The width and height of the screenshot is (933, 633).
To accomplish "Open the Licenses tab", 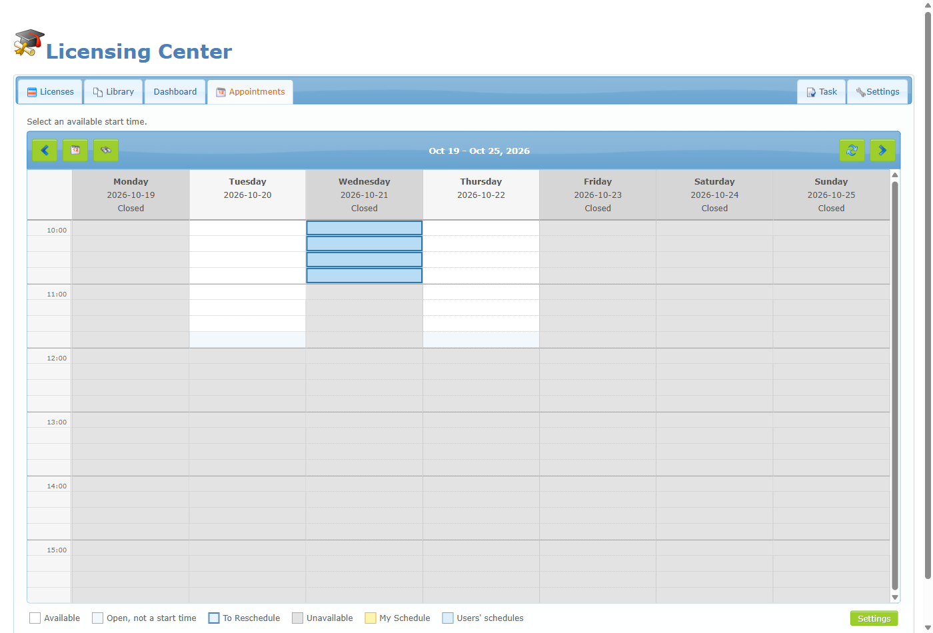I will [50, 92].
